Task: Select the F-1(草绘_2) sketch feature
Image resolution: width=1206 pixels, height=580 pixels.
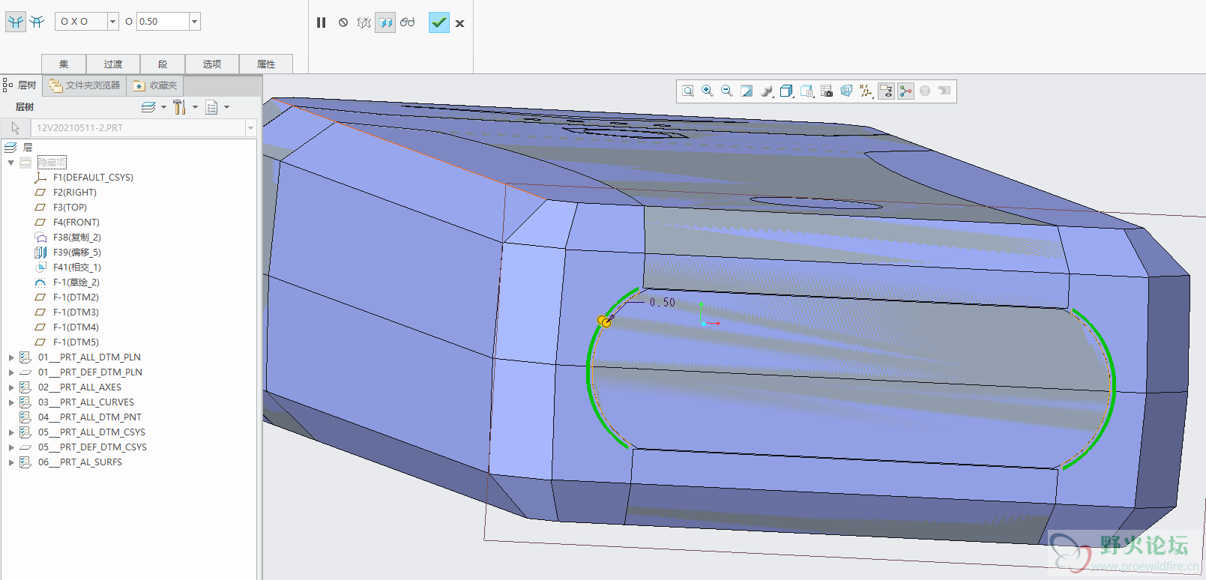Action: 76,283
